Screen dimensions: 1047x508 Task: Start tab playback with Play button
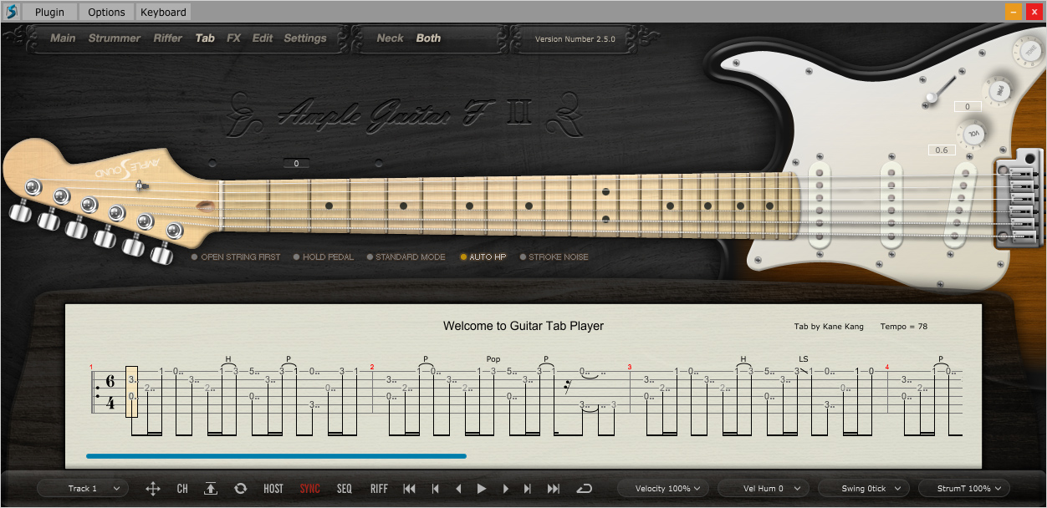coord(482,489)
